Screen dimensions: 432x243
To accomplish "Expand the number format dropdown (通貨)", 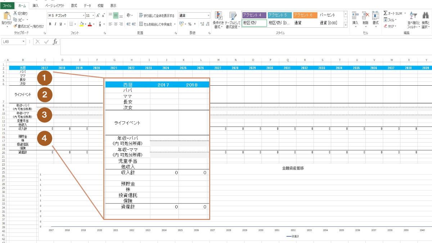I will [x=208, y=15].
